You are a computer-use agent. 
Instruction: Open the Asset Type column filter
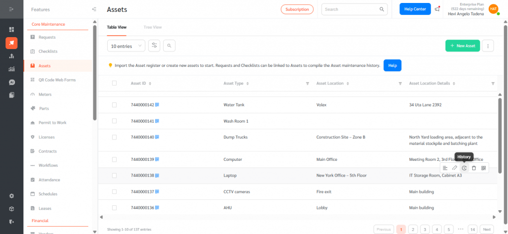tap(308, 84)
